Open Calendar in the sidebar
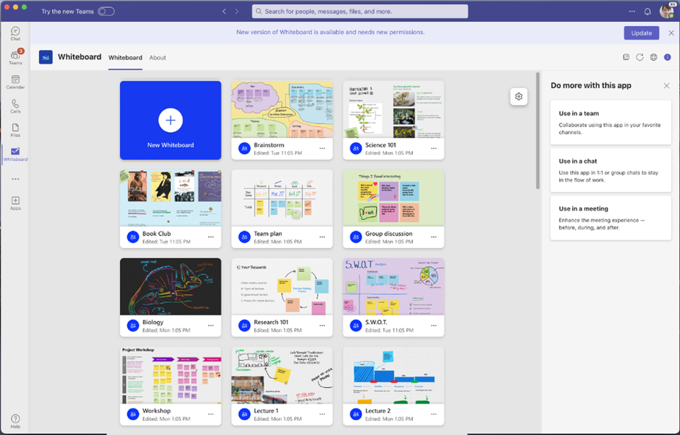 pyautogui.click(x=15, y=82)
